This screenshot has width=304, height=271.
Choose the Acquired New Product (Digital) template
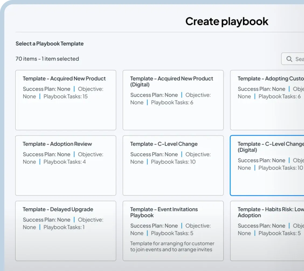tap(173, 100)
